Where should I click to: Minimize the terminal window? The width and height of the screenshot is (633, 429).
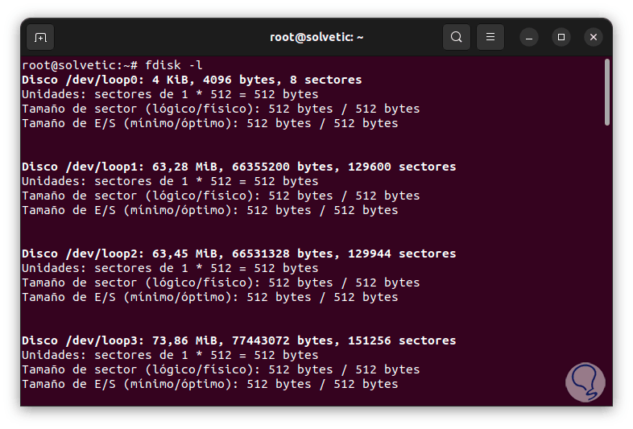(528, 37)
